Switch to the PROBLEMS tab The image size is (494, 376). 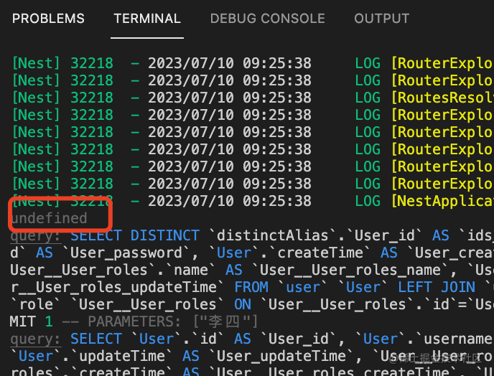tap(48, 19)
